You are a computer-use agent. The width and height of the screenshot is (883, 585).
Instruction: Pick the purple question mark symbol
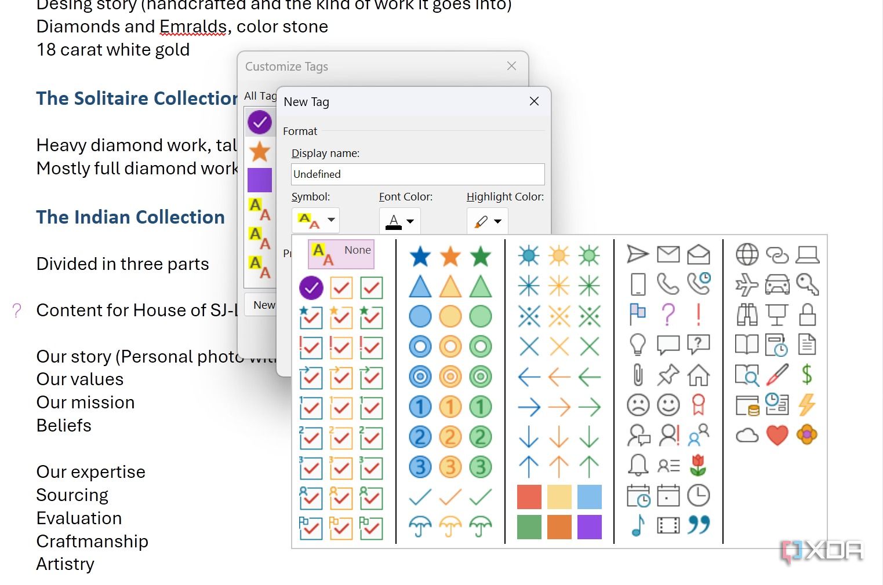pyautogui.click(x=668, y=314)
